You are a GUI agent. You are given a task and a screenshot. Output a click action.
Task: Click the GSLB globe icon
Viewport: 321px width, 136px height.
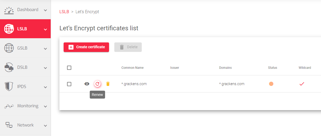(9, 48)
